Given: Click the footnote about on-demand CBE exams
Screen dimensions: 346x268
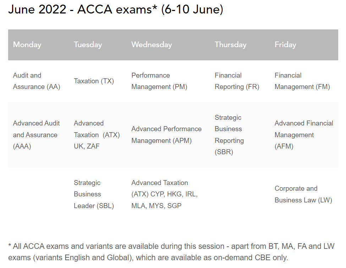Looking at the screenshot, I should click(x=171, y=252).
